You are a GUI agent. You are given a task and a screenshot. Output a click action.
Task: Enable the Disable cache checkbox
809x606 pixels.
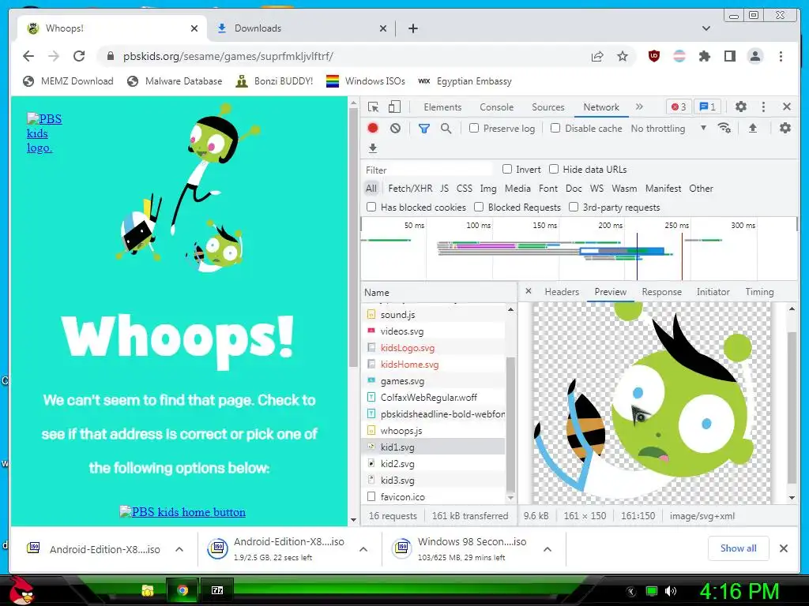(x=555, y=128)
